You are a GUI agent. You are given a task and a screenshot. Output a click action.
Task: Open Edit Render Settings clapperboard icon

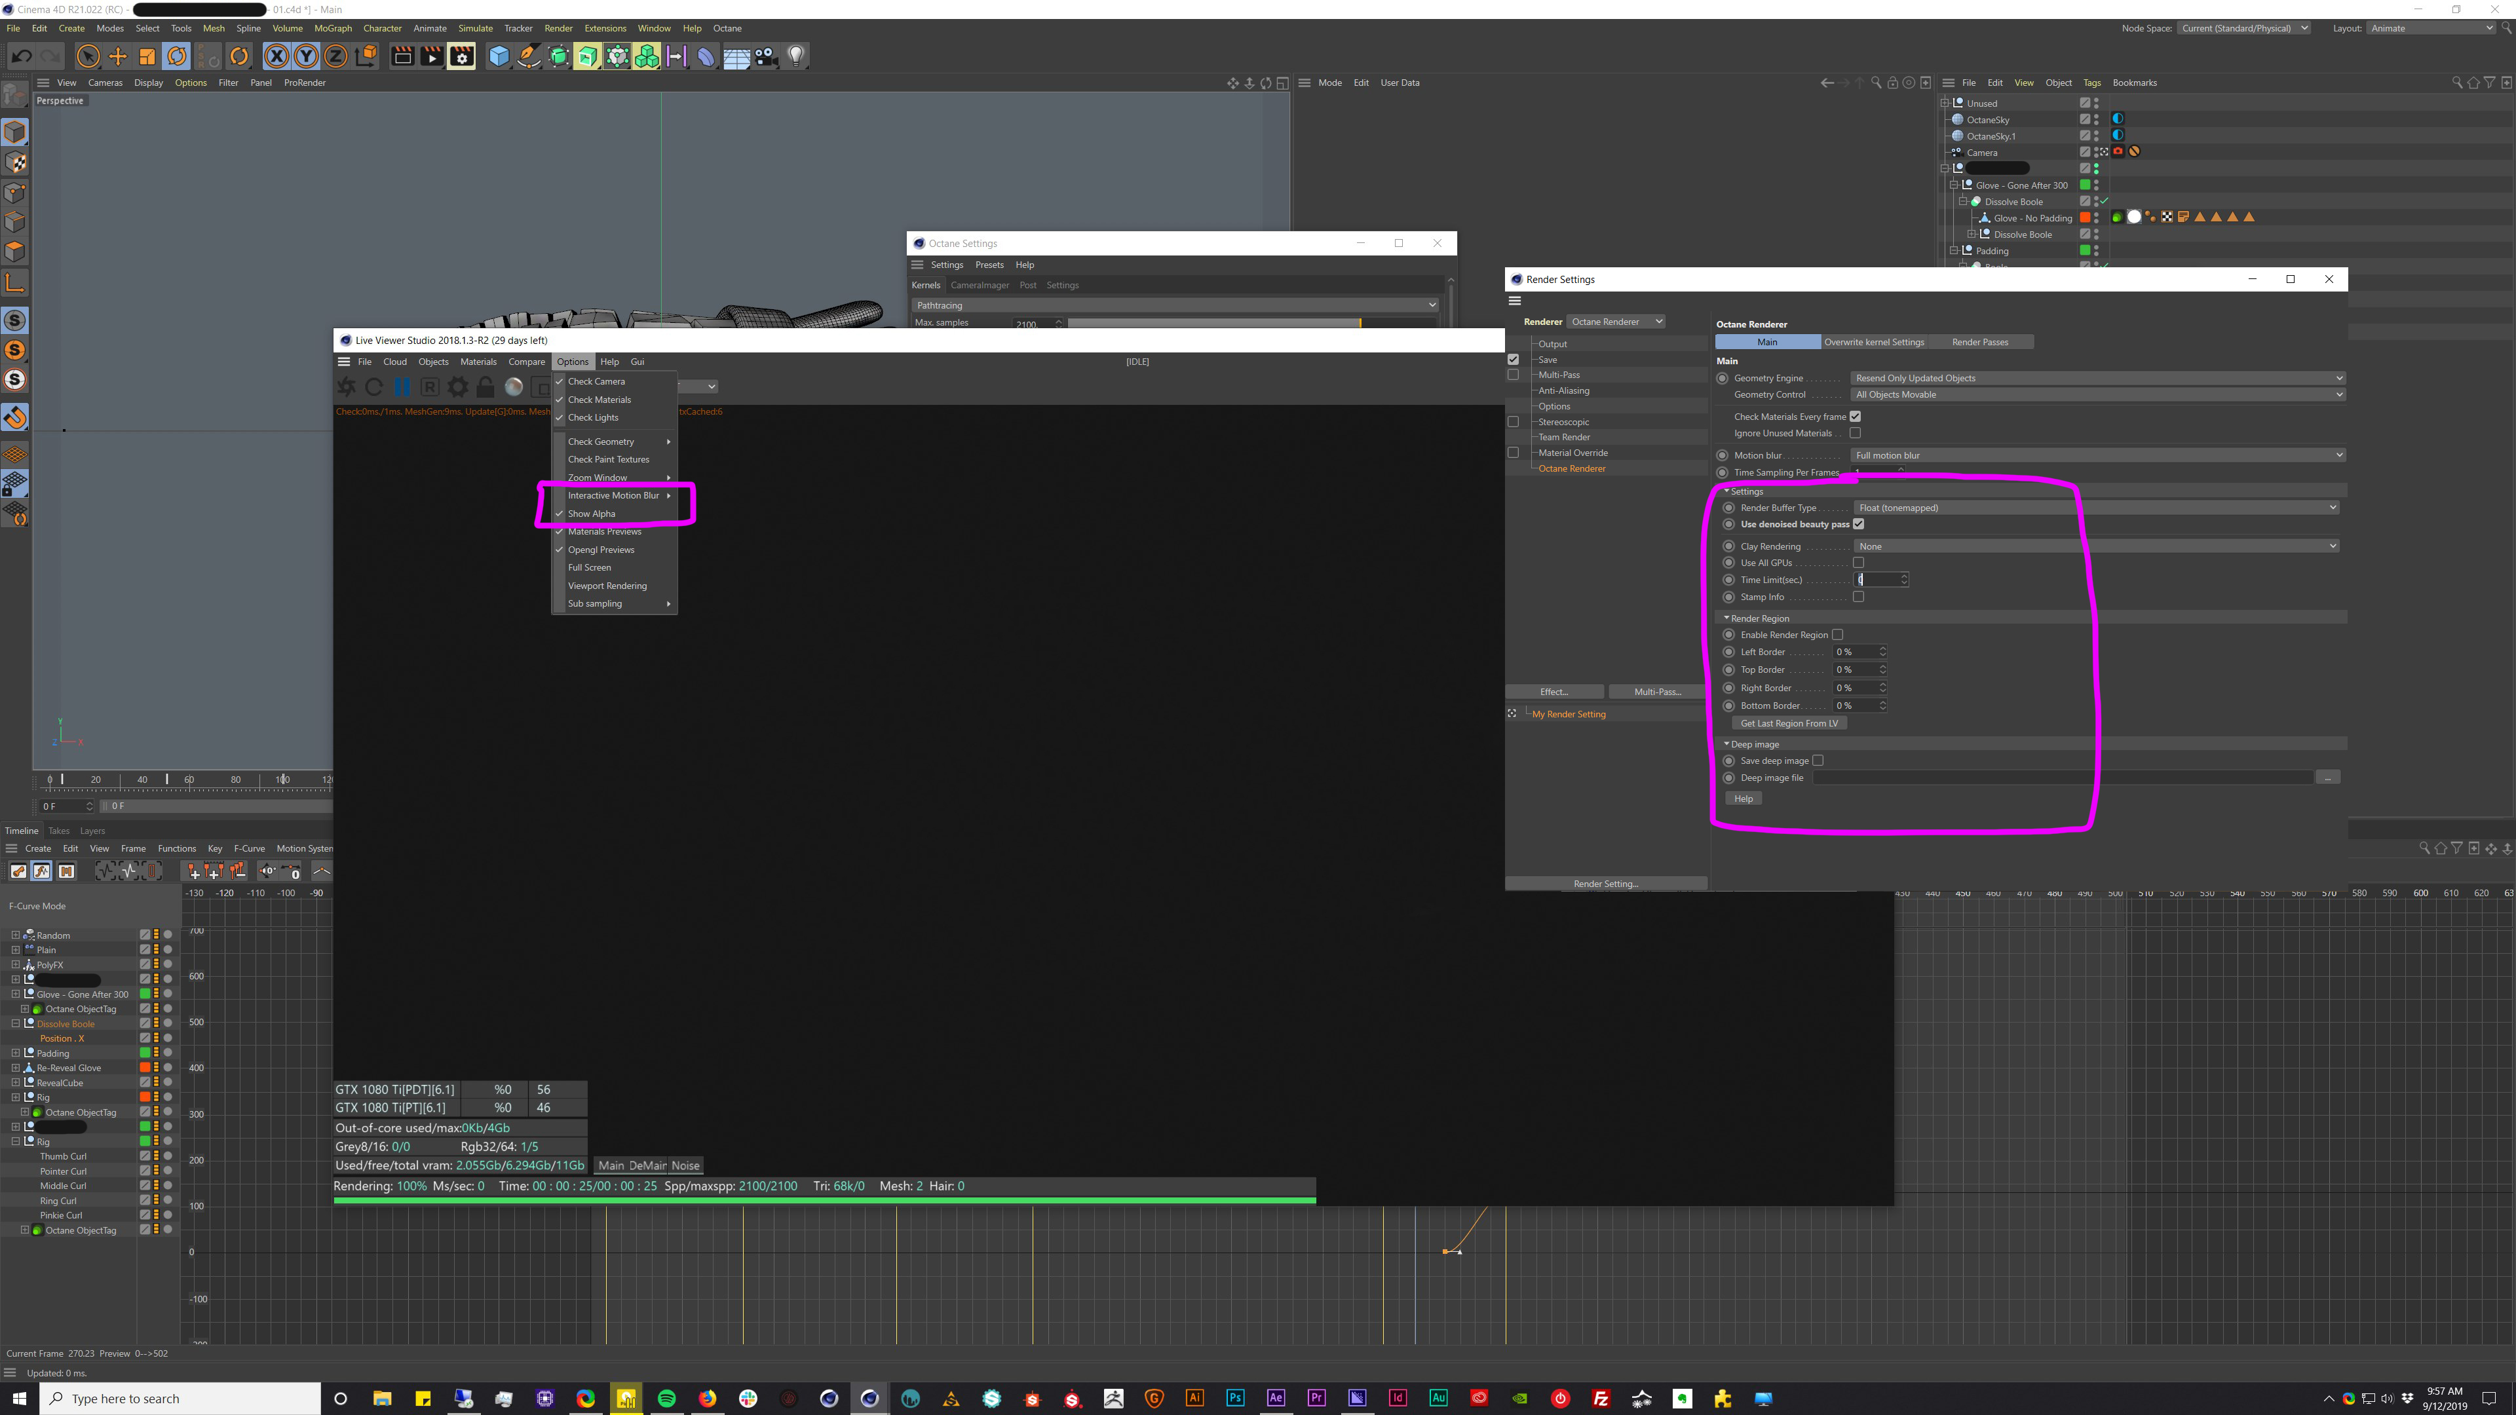point(461,56)
